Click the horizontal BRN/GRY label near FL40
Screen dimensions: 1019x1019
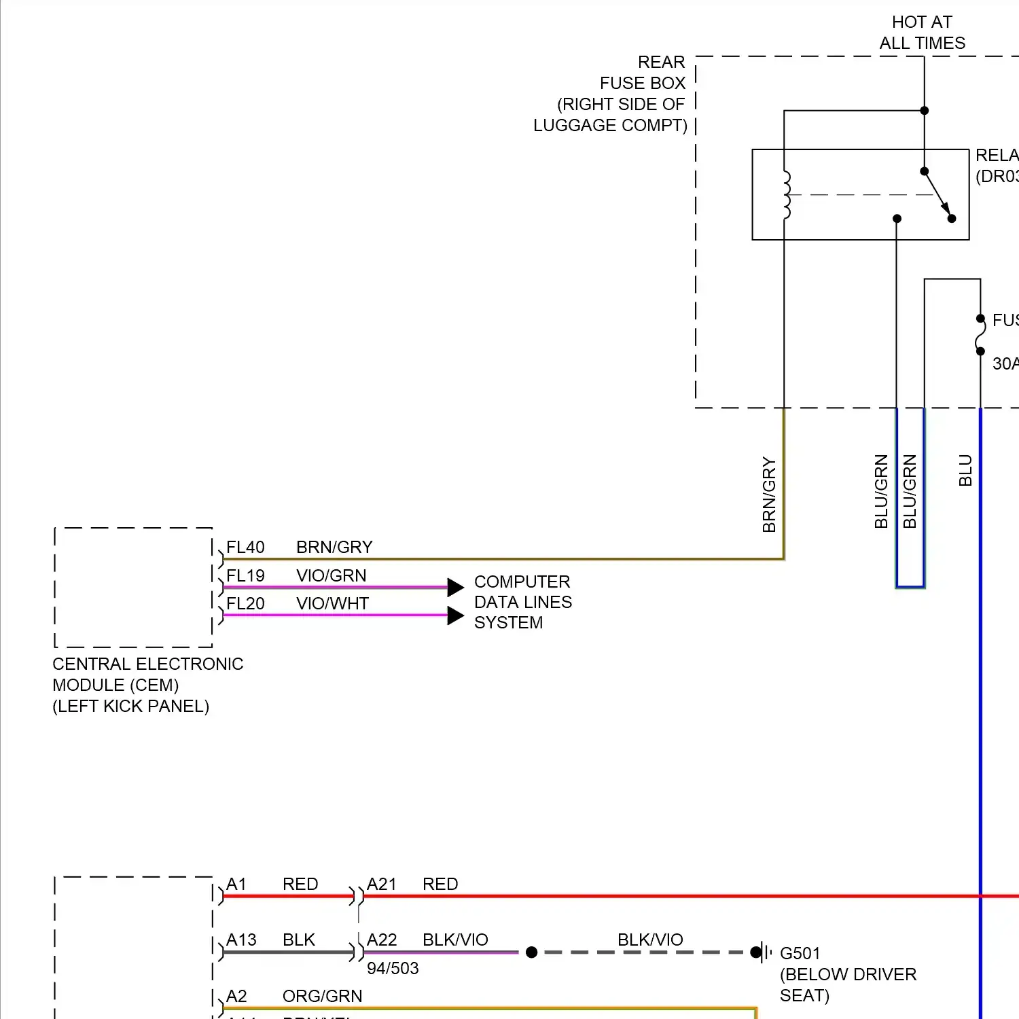[334, 548]
